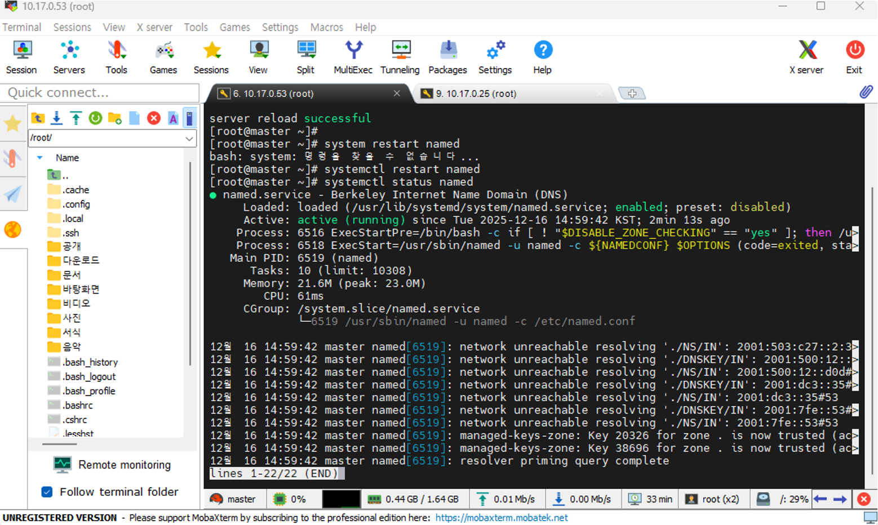Toggle ASCII mode icon in SFTP toolbar

tap(173, 118)
